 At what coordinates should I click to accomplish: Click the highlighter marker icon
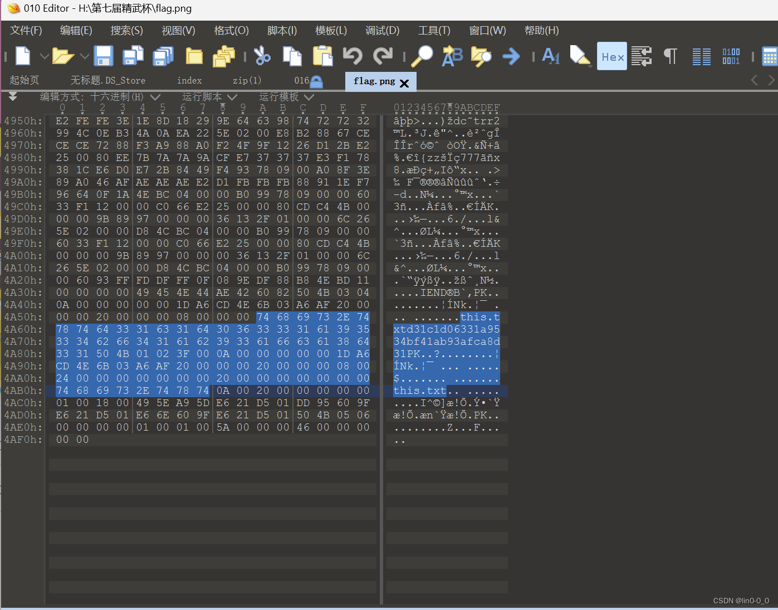pos(580,56)
